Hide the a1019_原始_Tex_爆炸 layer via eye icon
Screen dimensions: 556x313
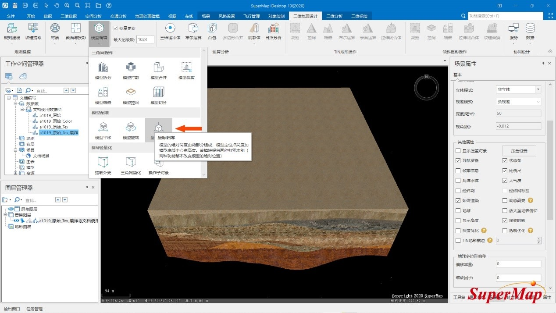click(17, 221)
